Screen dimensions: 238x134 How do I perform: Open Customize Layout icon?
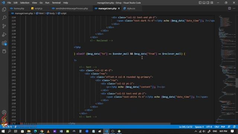pyautogui.click(x=212, y=3)
